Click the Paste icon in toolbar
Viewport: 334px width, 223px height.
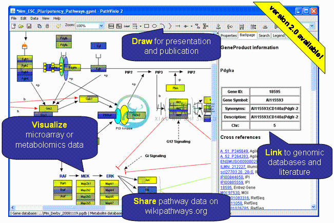point(48,26)
